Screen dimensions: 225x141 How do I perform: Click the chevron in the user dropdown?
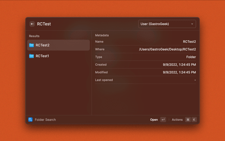192,24
